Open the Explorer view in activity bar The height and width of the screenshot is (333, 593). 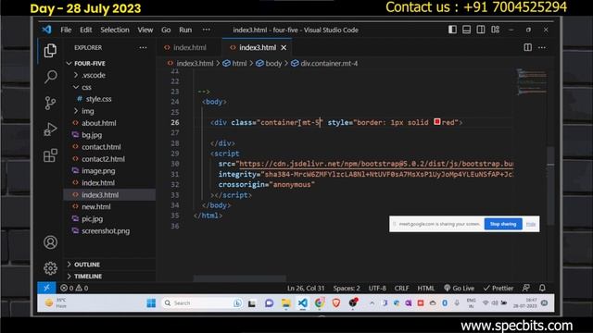click(50, 51)
